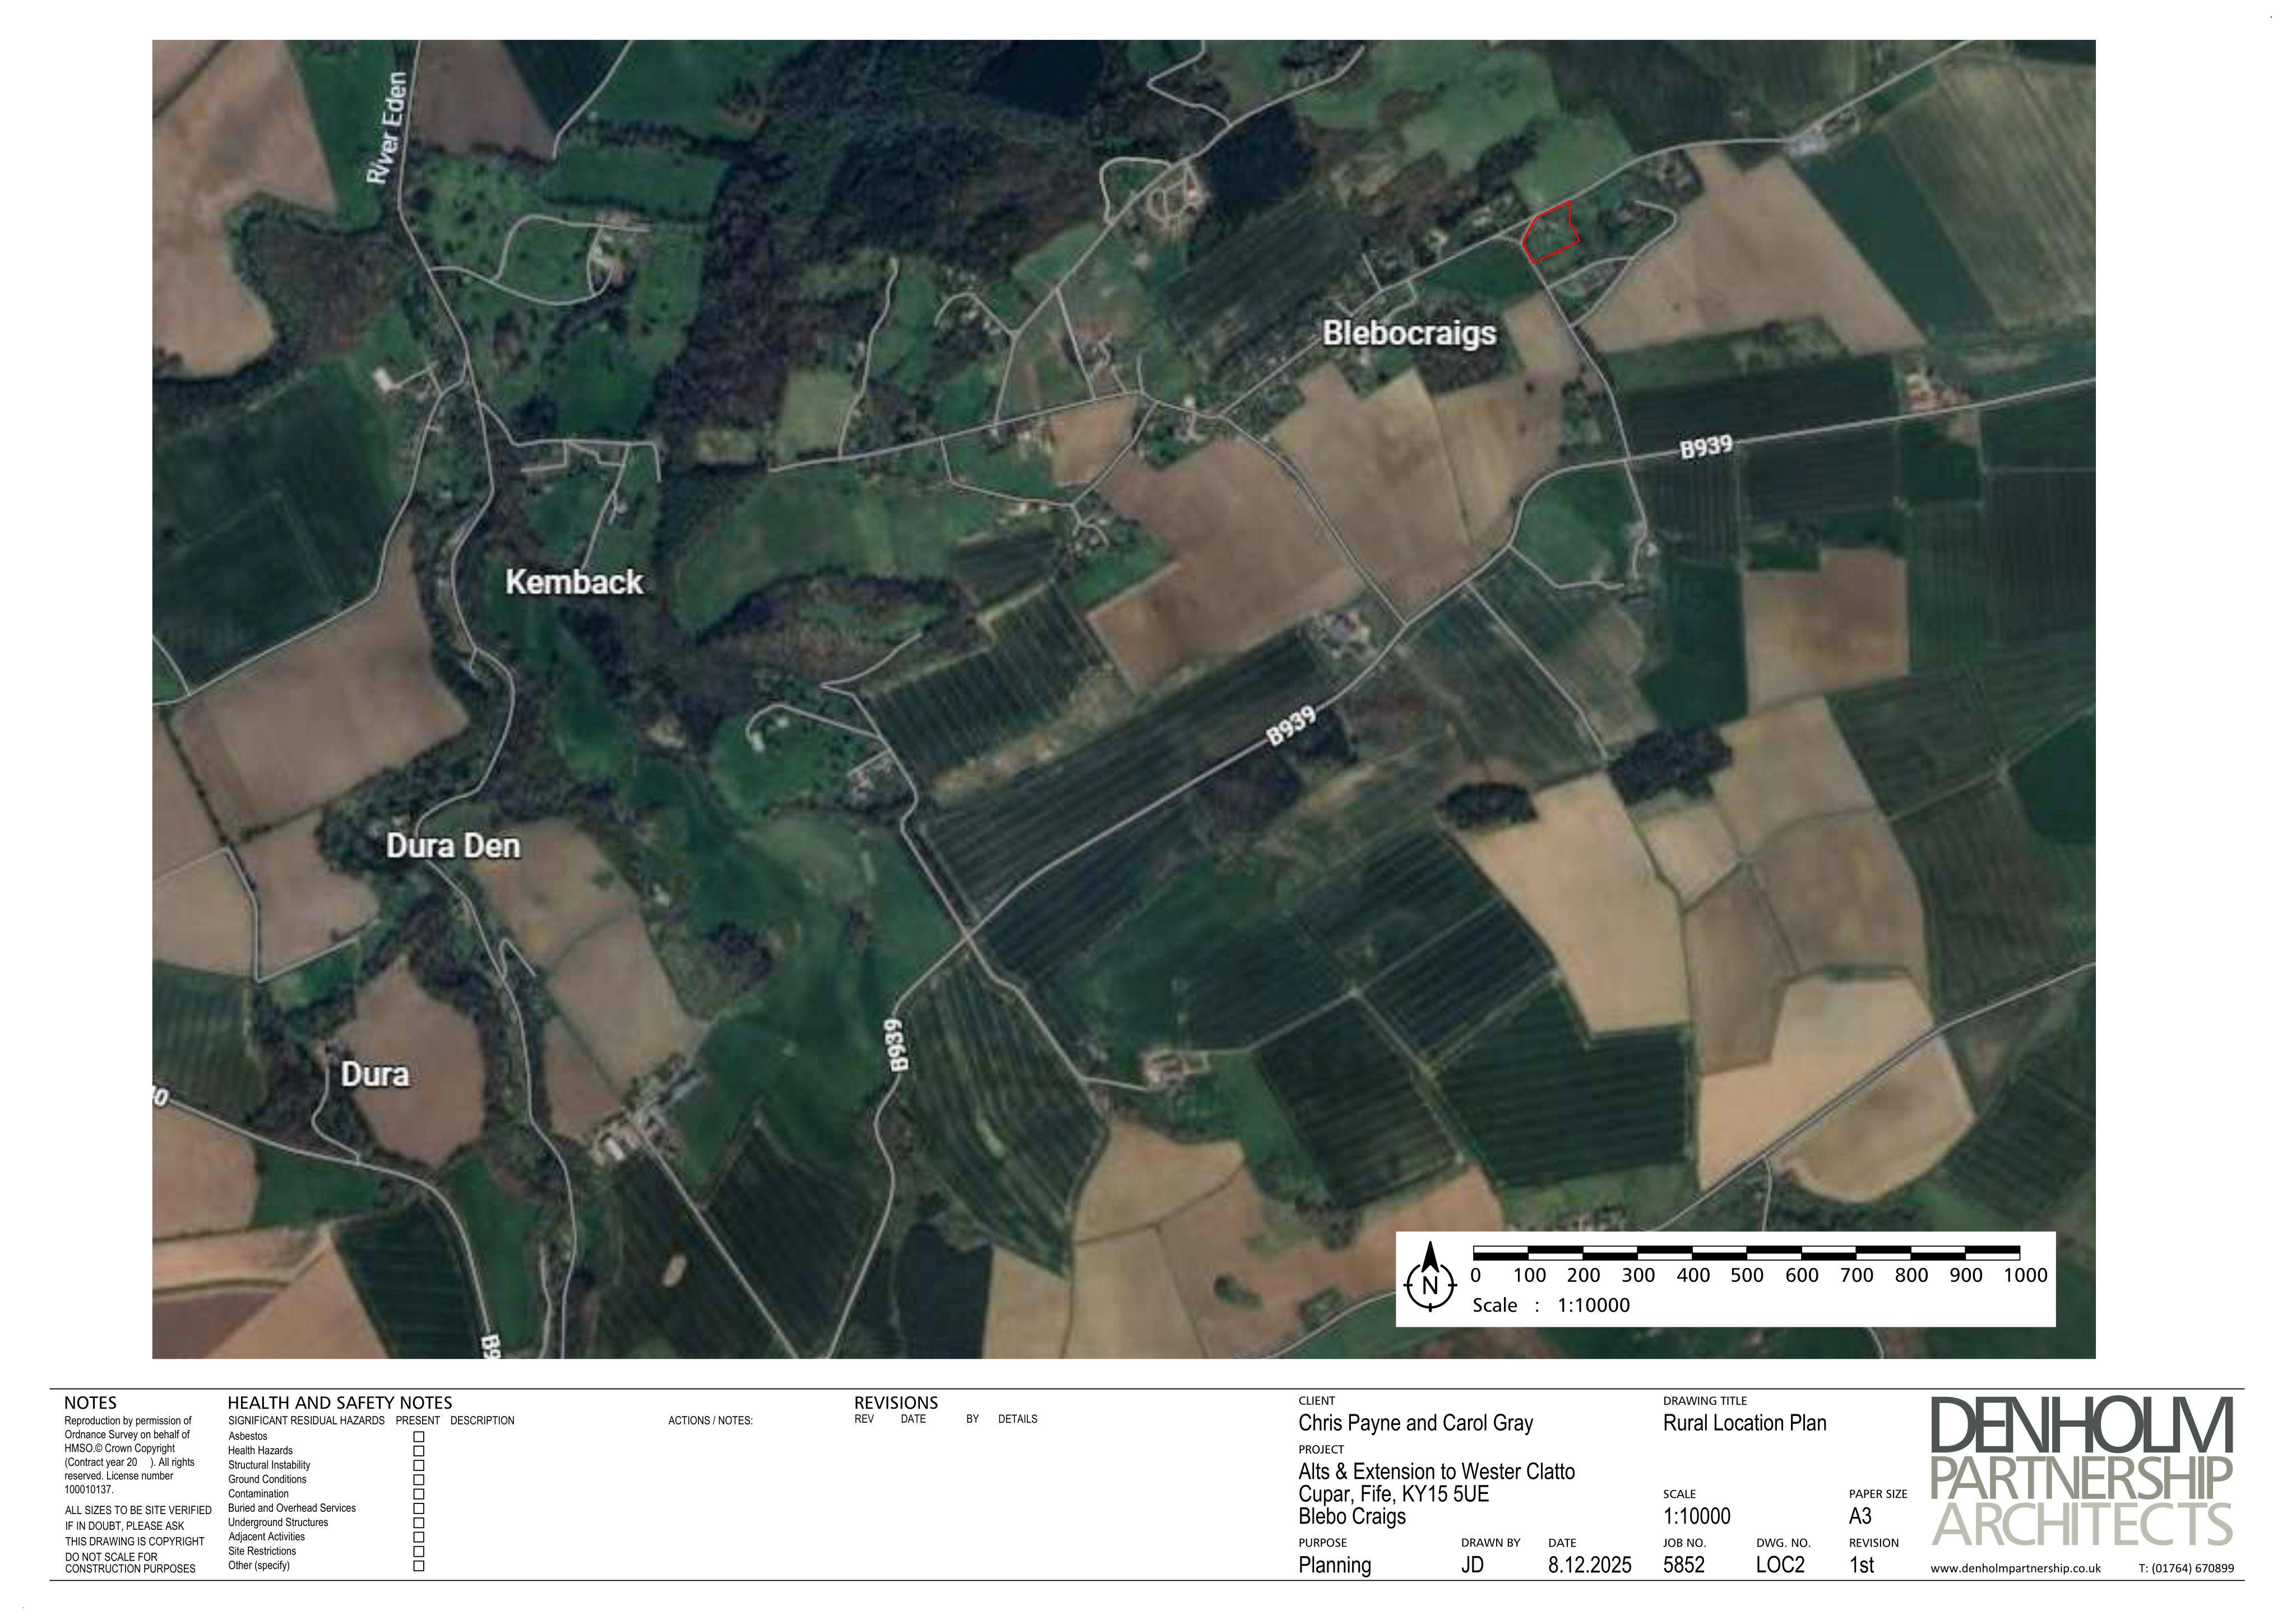
Task: Click the telephone number T: (01764) 670899
Action: (2186, 1569)
